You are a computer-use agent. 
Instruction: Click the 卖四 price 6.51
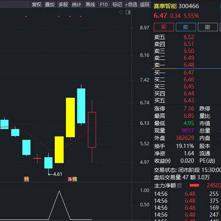coord(189,44)
